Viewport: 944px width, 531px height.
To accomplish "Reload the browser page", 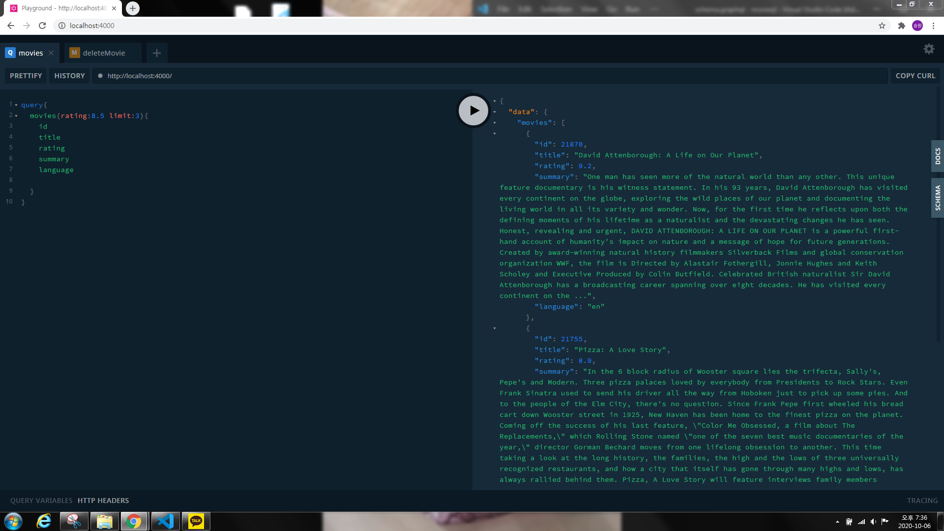I will click(42, 26).
